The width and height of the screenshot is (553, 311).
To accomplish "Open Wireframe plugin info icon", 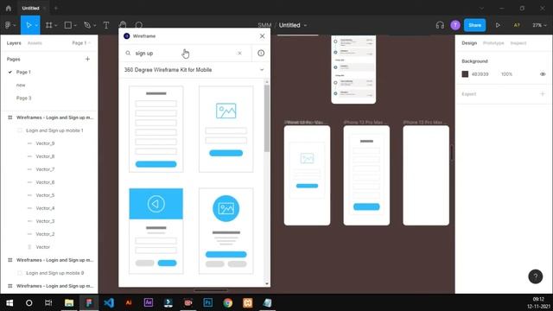I will point(261,53).
